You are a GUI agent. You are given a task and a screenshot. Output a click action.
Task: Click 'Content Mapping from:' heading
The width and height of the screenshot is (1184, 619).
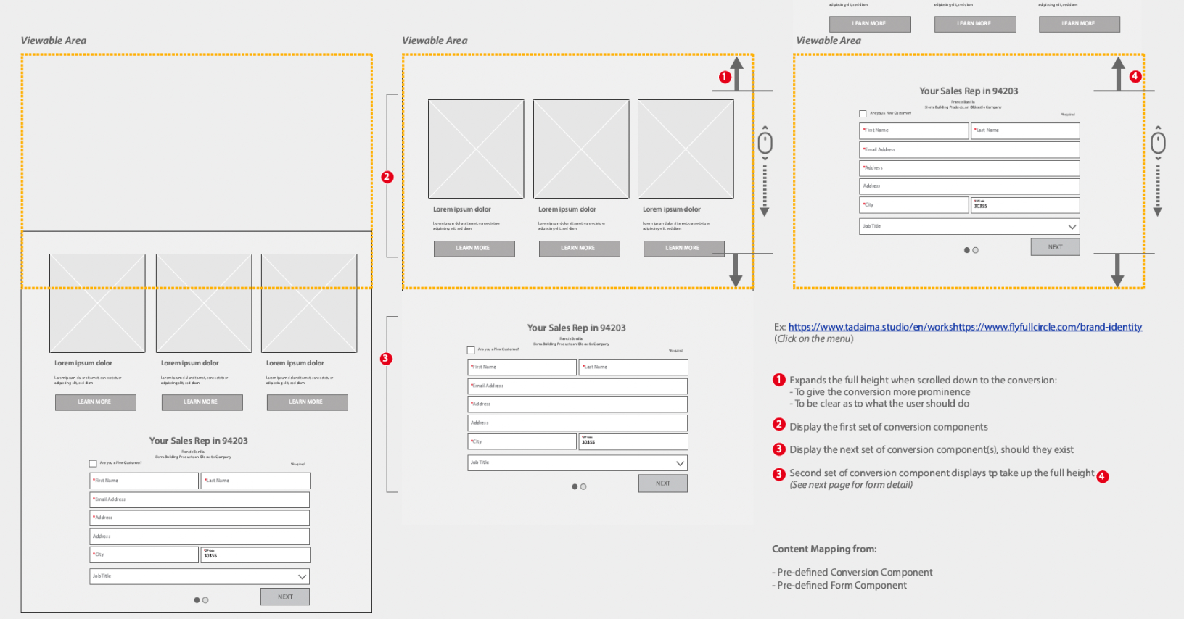click(x=824, y=549)
